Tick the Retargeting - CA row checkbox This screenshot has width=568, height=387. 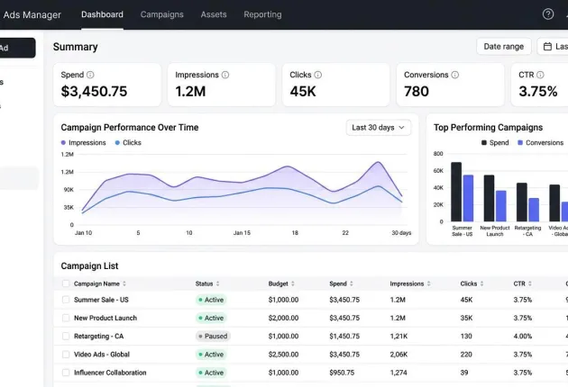point(66,336)
